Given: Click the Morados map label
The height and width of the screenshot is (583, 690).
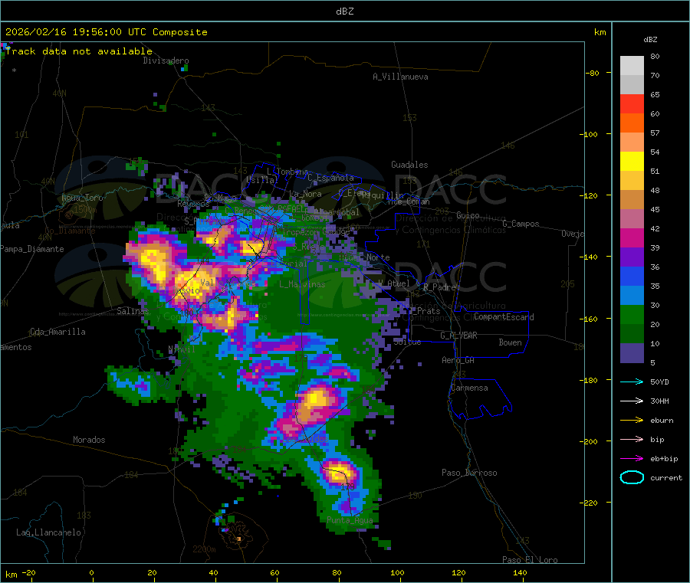Looking at the screenshot, I should 89,440.
